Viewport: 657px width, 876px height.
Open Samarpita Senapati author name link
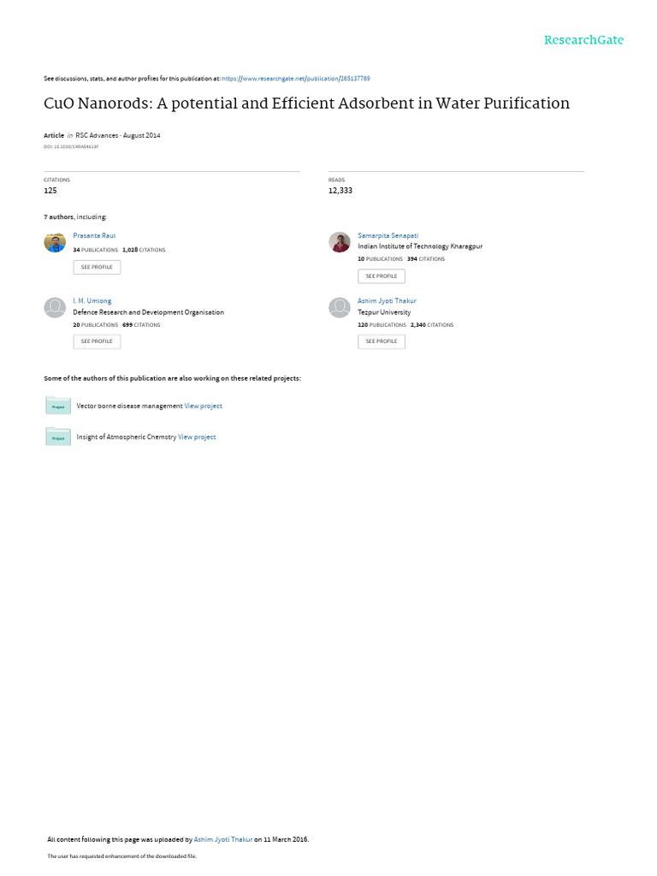tap(388, 236)
